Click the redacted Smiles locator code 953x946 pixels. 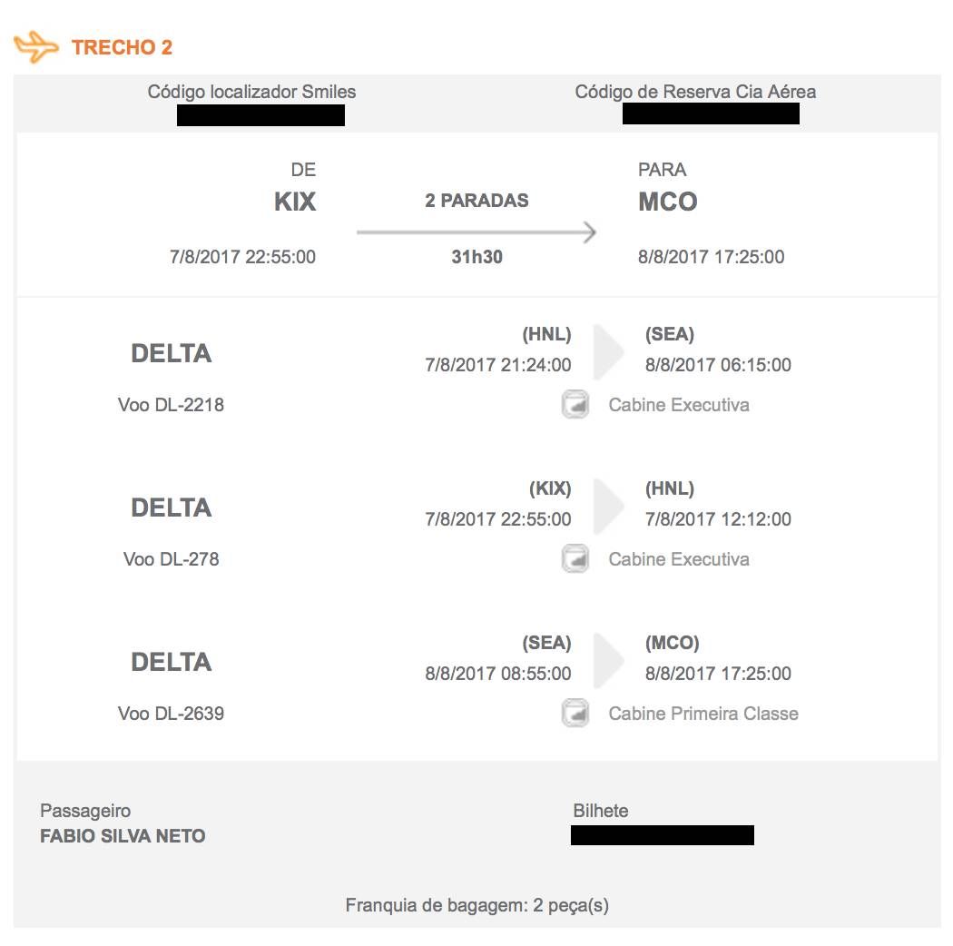[x=260, y=115]
